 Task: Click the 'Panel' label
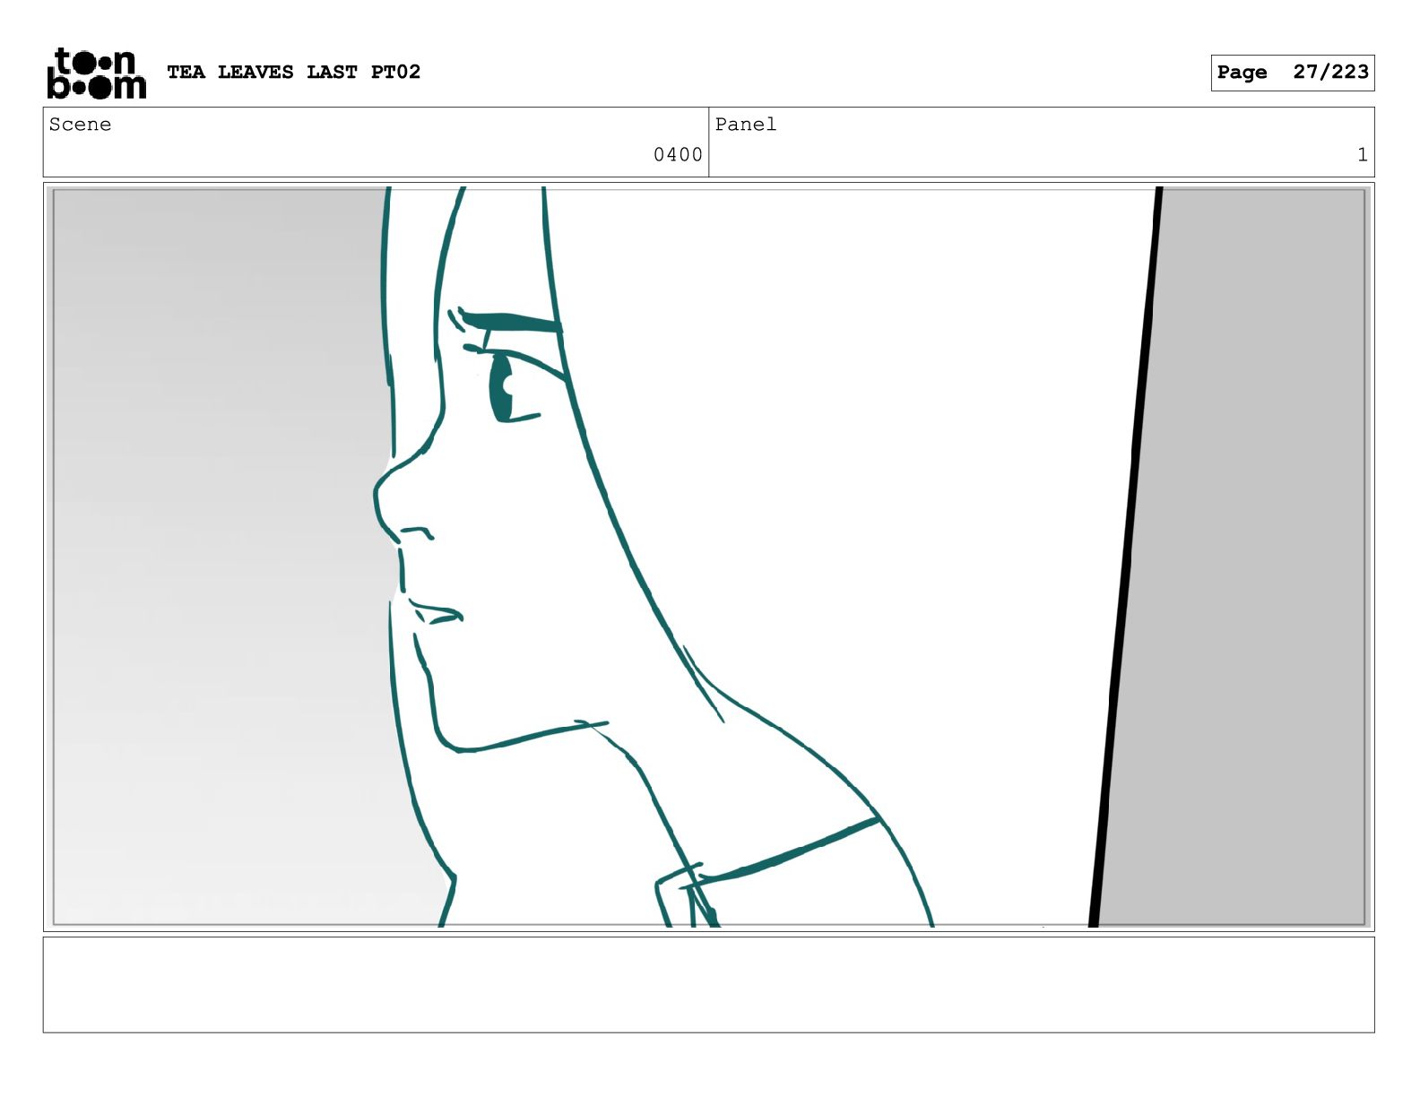tap(745, 125)
